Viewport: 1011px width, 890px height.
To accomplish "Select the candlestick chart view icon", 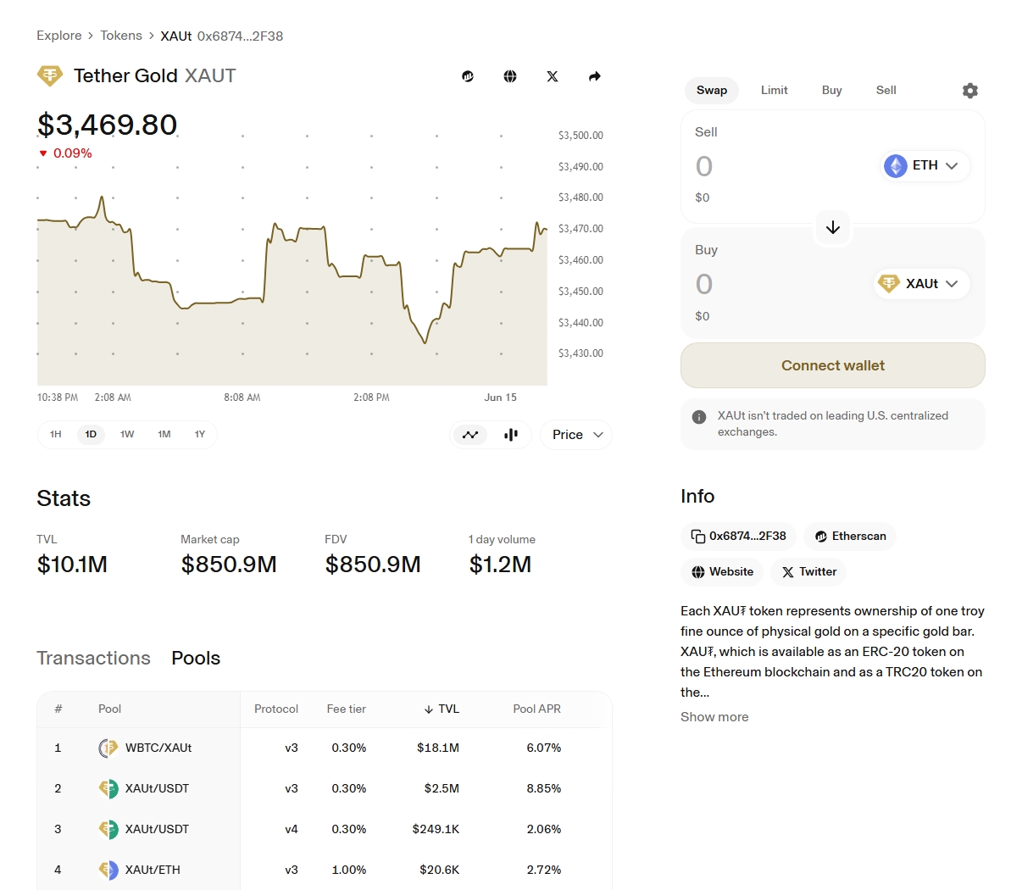I will 511,435.
